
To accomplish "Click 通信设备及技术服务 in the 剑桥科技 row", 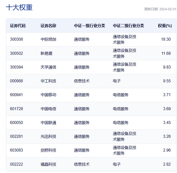I will 124,150.
